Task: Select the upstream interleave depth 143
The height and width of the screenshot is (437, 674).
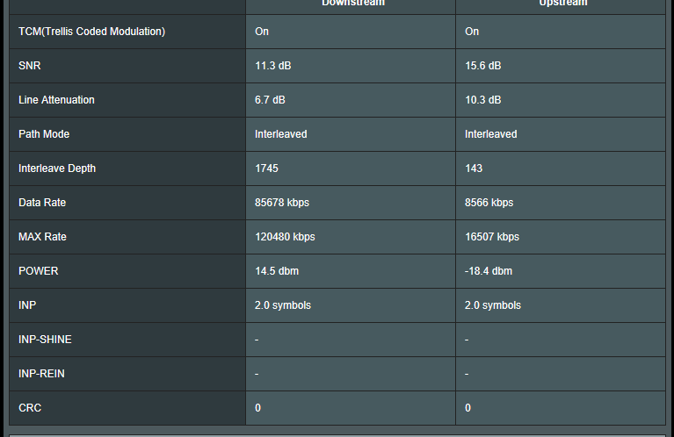Action: coord(474,168)
